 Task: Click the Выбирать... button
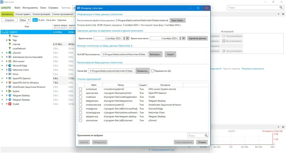[x=156, y=54]
